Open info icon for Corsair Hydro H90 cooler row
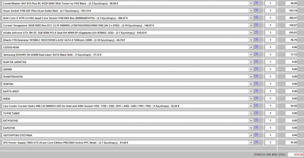This screenshot has width=304, height=158. coord(256,105)
